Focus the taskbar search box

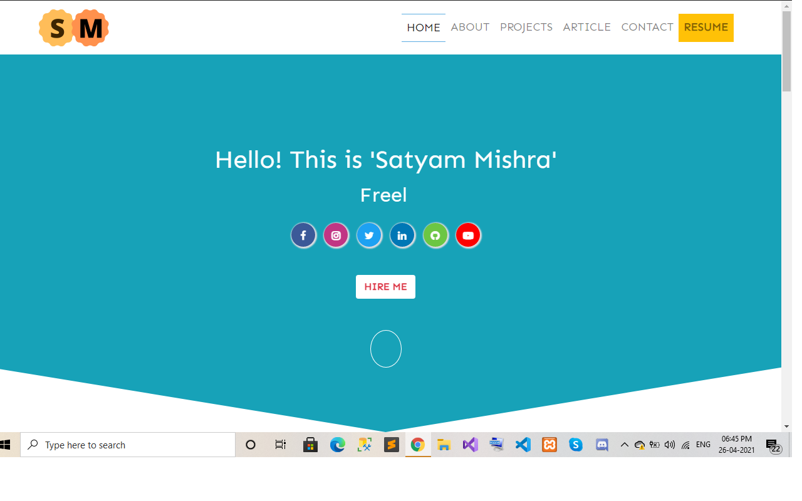(128, 445)
